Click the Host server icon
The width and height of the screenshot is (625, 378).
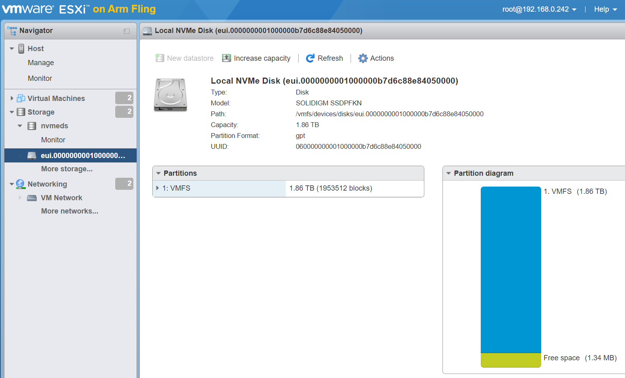pos(21,49)
